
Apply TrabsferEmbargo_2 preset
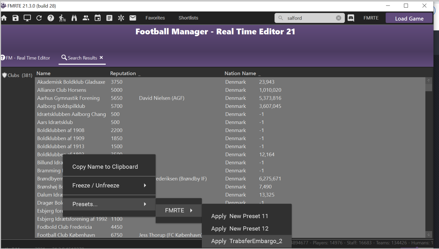click(247, 241)
